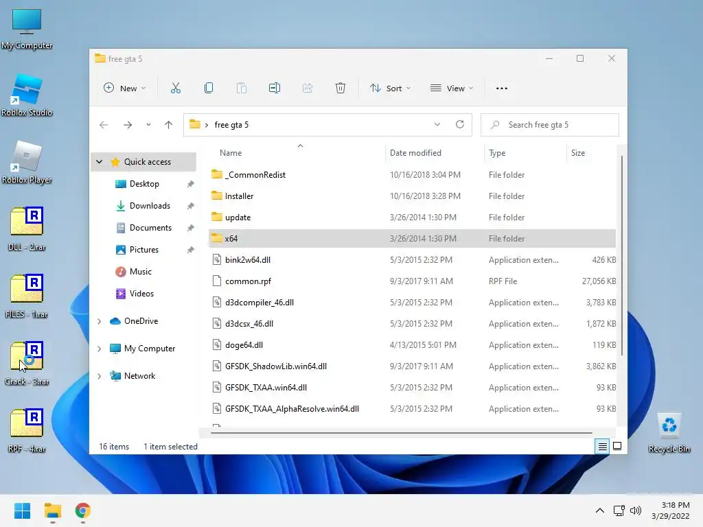Click the Share icon in toolbar
This screenshot has height=527, width=703.
click(308, 89)
